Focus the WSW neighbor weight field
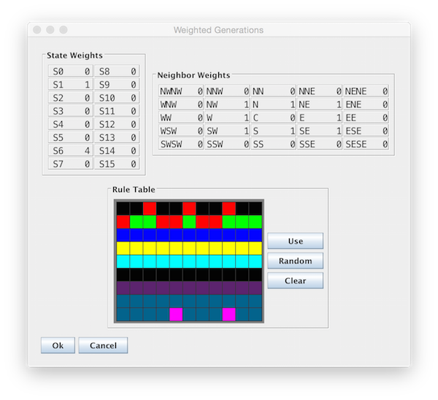 click(181, 131)
